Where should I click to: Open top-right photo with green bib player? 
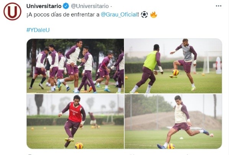(173, 66)
